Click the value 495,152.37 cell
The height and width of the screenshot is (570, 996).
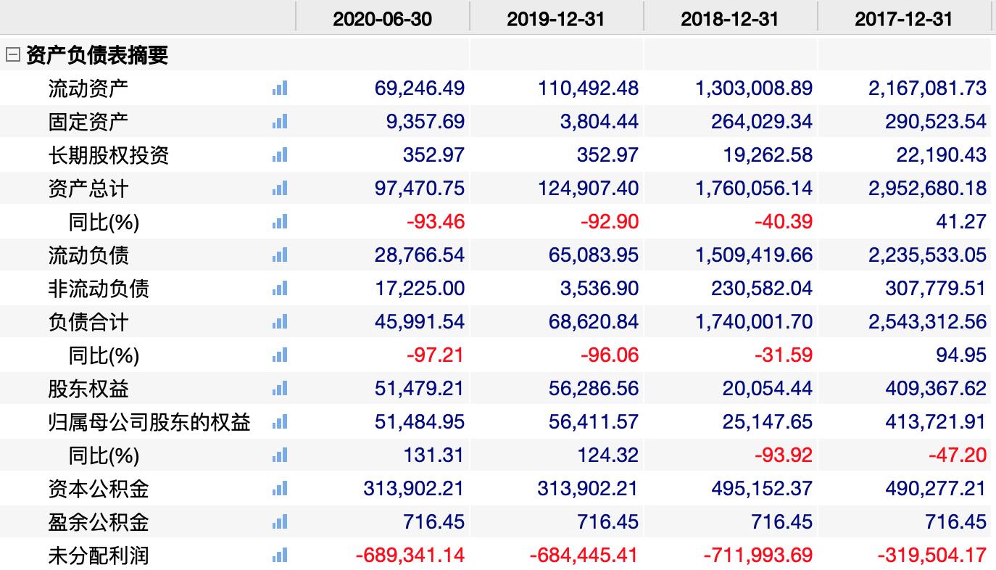click(763, 489)
